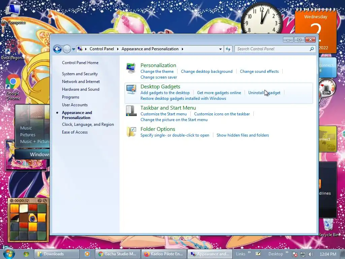Click the Start orb button

[9, 254]
